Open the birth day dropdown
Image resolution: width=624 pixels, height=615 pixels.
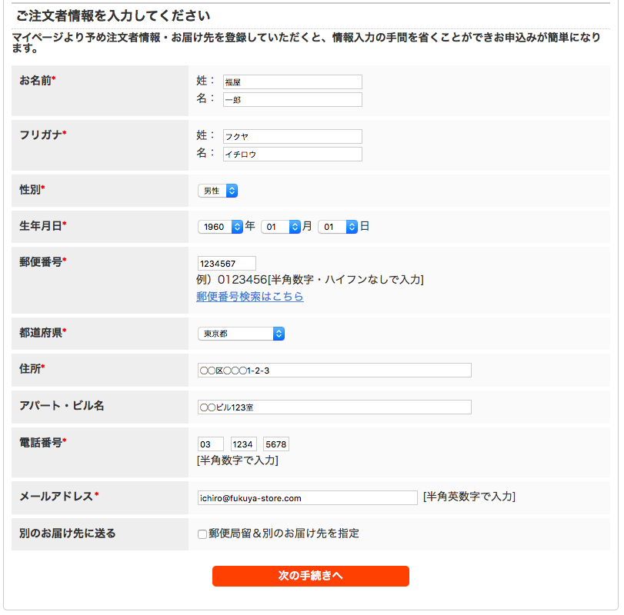pos(338,227)
